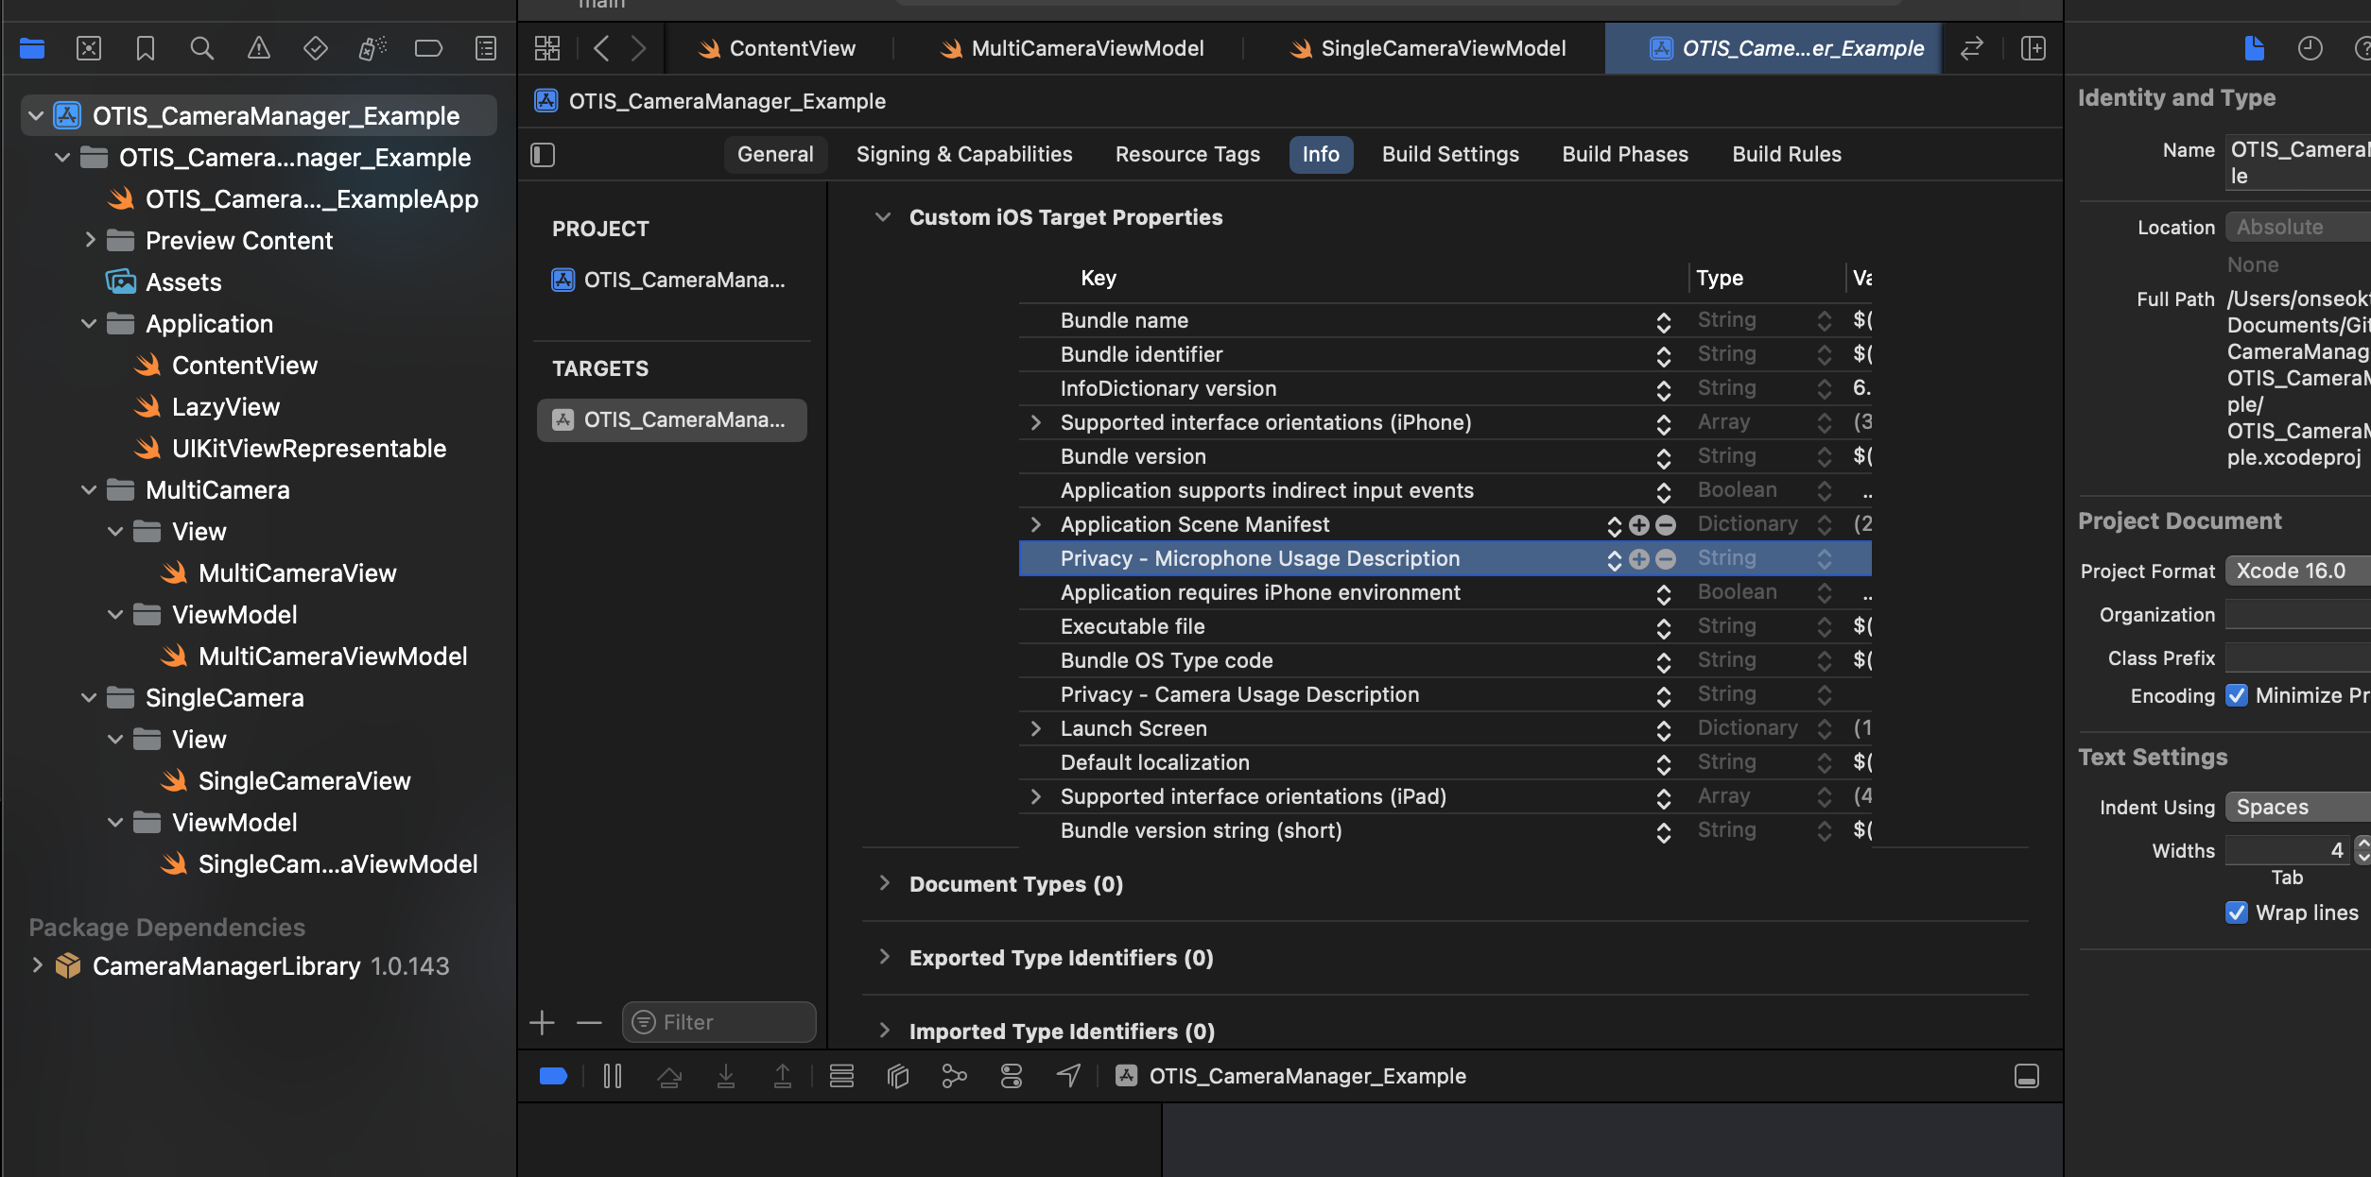Image resolution: width=2371 pixels, height=1177 pixels.
Task: Expand the Application Scene Manifest row
Action: pyautogui.click(x=1036, y=524)
